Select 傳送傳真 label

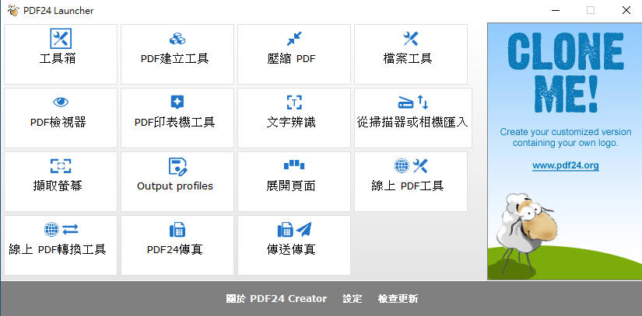(x=291, y=249)
